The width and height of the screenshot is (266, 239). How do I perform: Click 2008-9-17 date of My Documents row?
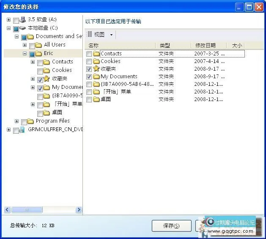click(x=209, y=77)
